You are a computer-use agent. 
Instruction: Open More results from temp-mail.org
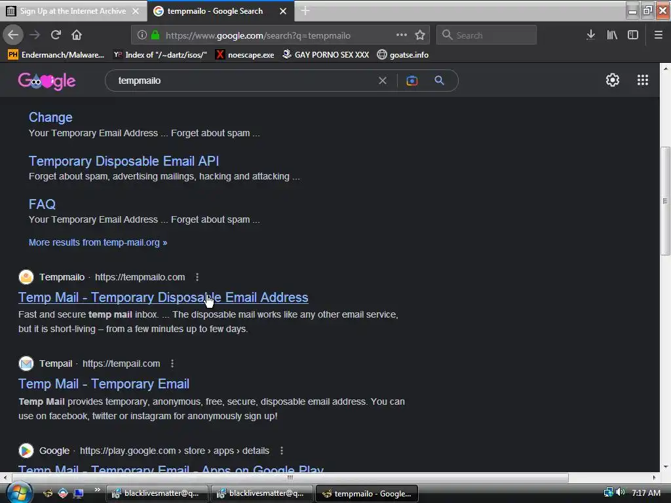point(98,242)
